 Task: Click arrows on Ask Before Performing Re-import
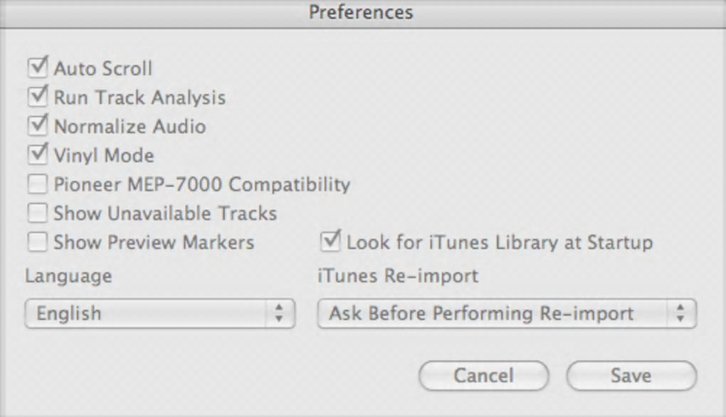[680, 314]
